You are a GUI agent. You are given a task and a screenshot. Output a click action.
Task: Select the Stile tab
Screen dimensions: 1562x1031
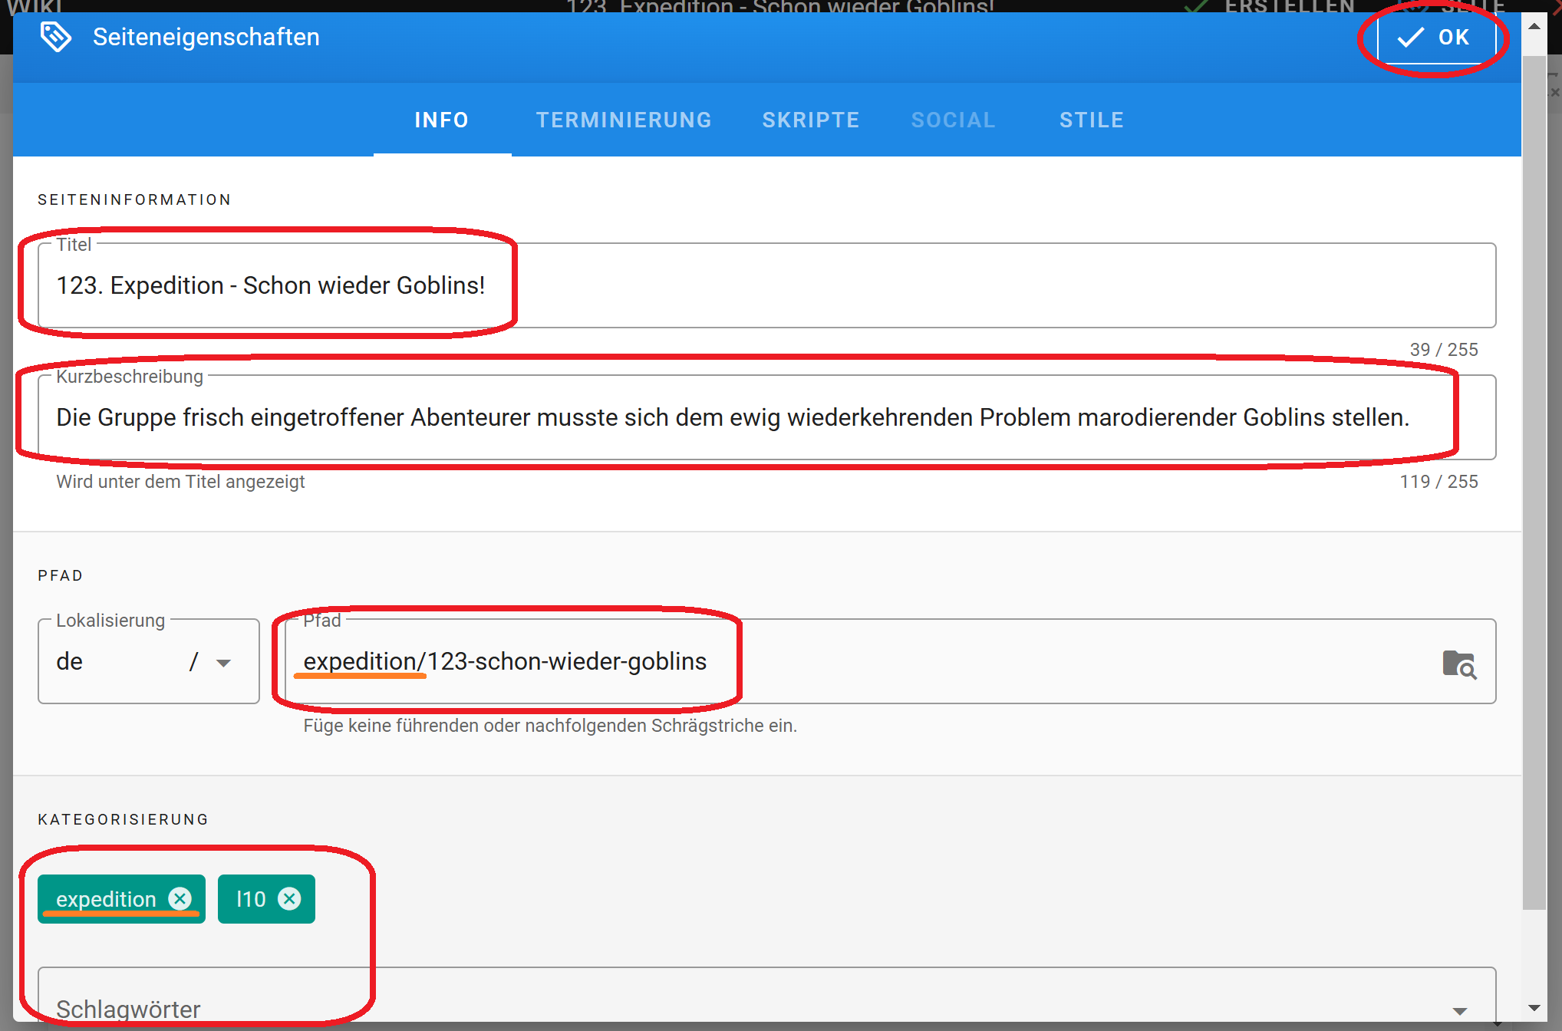pyautogui.click(x=1091, y=120)
